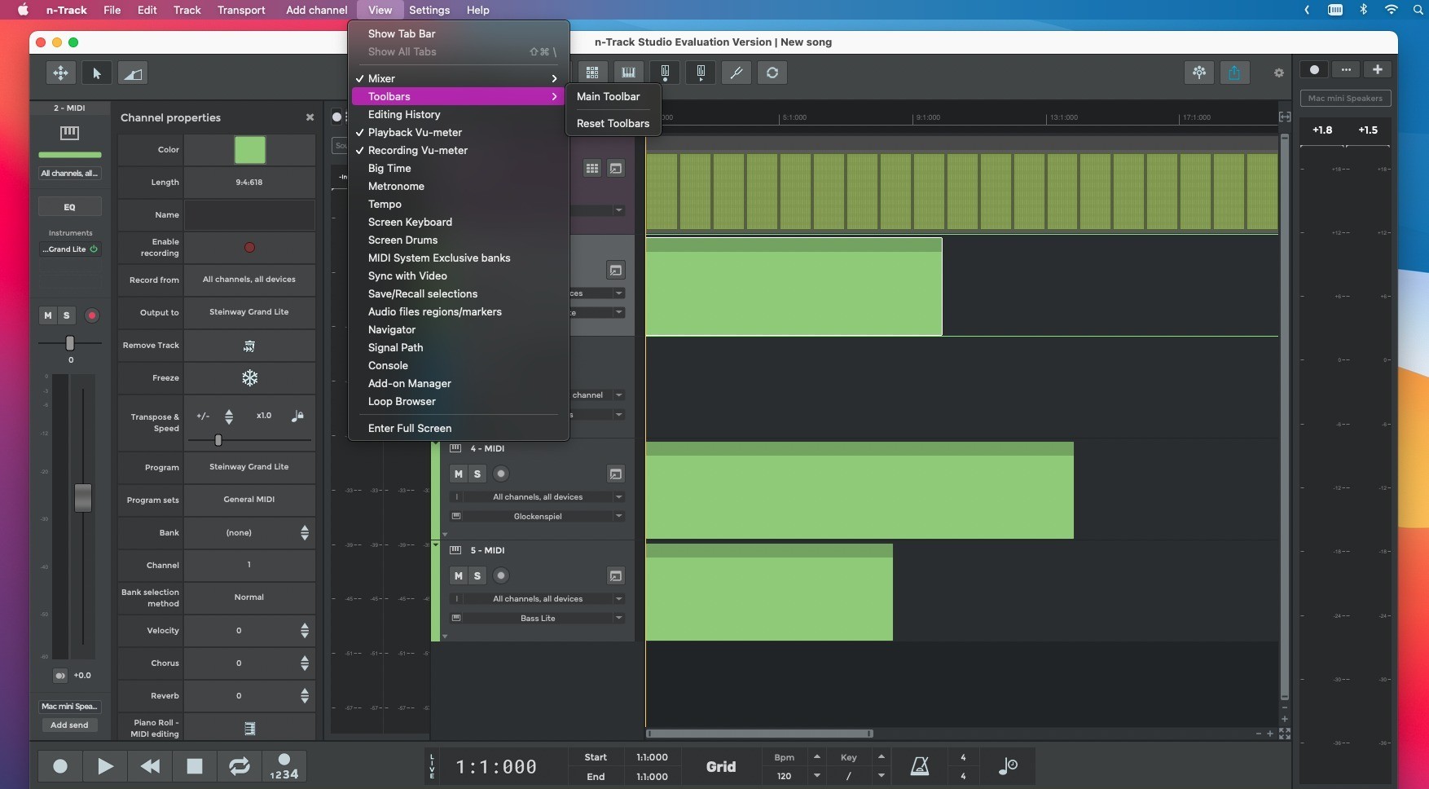Open track 5 input All channels dropdown
Image resolution: width=1429 pixels, height=789 pixels.
[x=538, y=598]
